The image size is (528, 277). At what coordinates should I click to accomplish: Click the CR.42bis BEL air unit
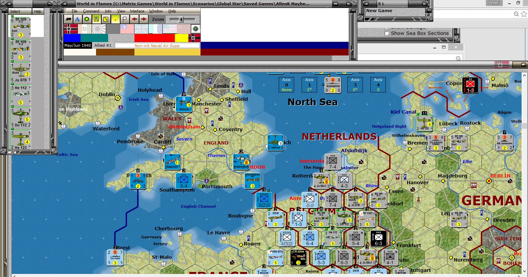pyautogui.click(x=299, y=258)
